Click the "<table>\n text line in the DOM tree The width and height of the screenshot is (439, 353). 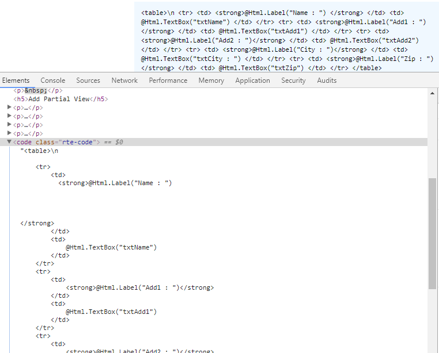39,151
